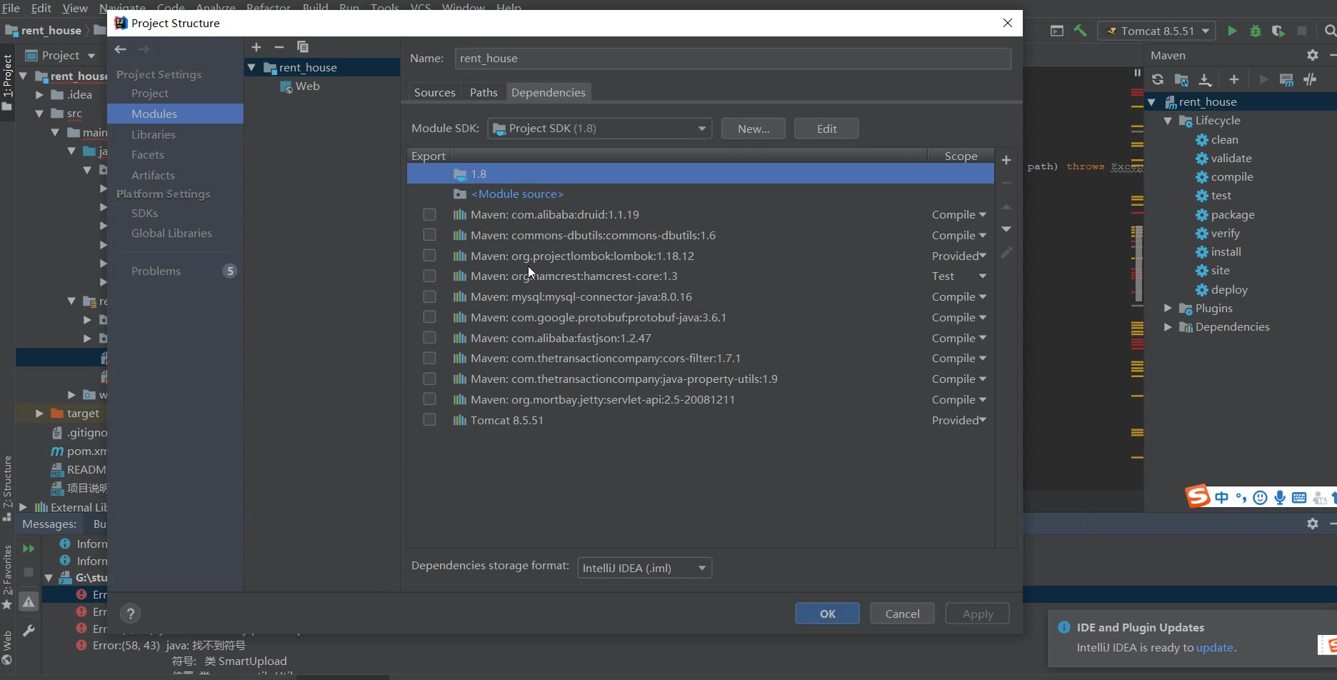Open help with the question mark icon
This screenshot has height=680, width=1337.
[x=130, y=614]
